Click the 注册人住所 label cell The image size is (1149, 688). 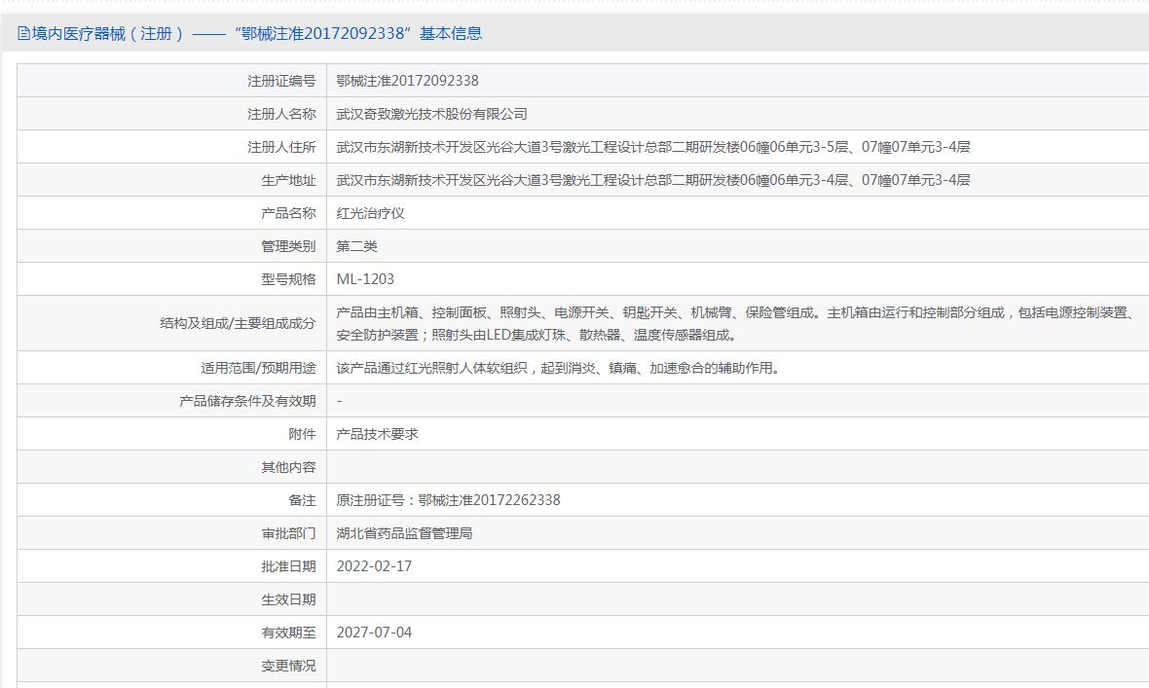(x=171, y=147)
